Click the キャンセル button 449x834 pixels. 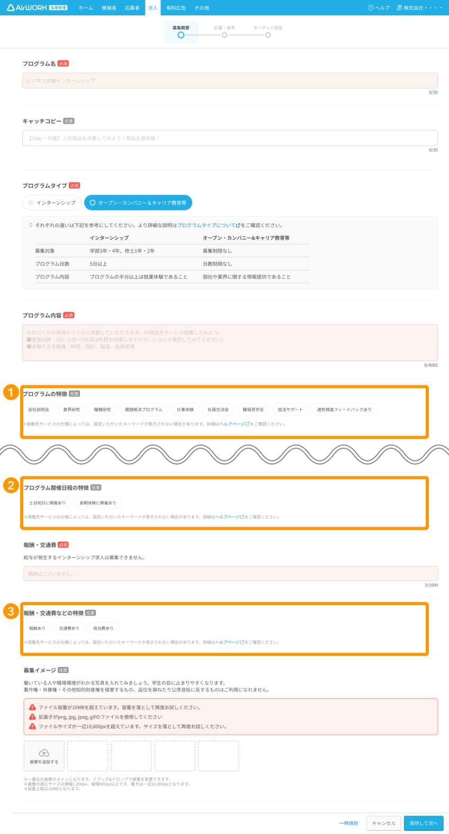click(x=383, y=823)
